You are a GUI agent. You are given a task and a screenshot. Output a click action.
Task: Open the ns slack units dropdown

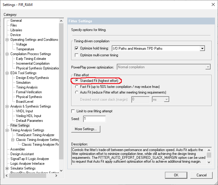(166, 100)
